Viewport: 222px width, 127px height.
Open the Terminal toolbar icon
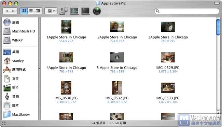point(86,11)
